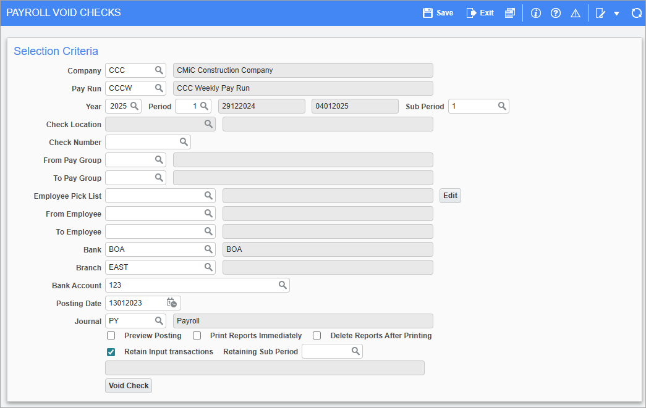
Task: Click Edit next to Employee Pick List
Action: [x=450, y=195]
